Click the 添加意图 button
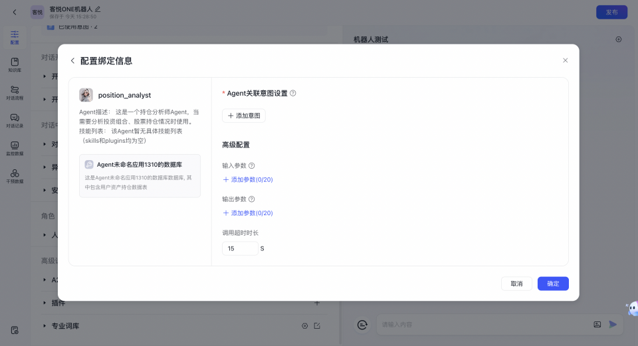Screen dimensions: 638x346 click(244, 116)
